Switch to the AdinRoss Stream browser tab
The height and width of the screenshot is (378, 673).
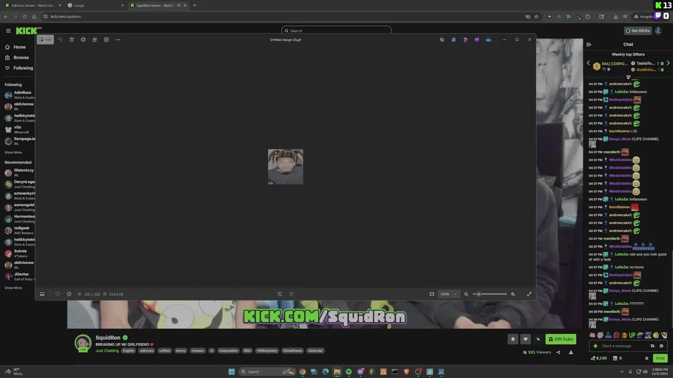point(33,5)
